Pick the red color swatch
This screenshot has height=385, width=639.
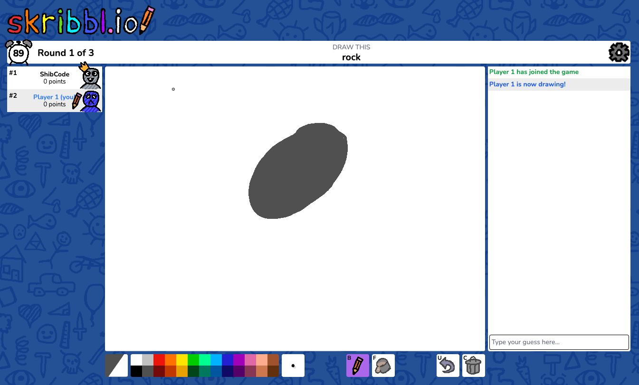(159, 360)
